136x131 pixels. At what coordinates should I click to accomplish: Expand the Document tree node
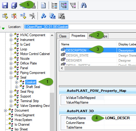tap(5, 110)
